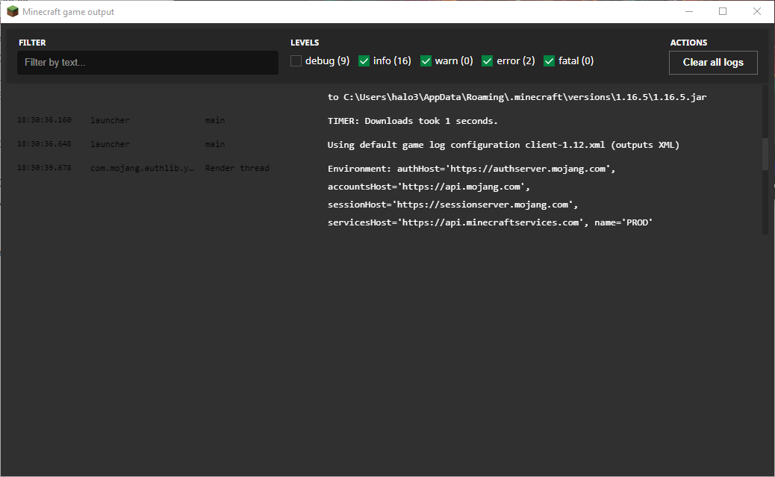Viewport: 775px width, 477px height.
Task: Click the TIMER Downloads took 1 seconds message
Action: tap(412, 121)
